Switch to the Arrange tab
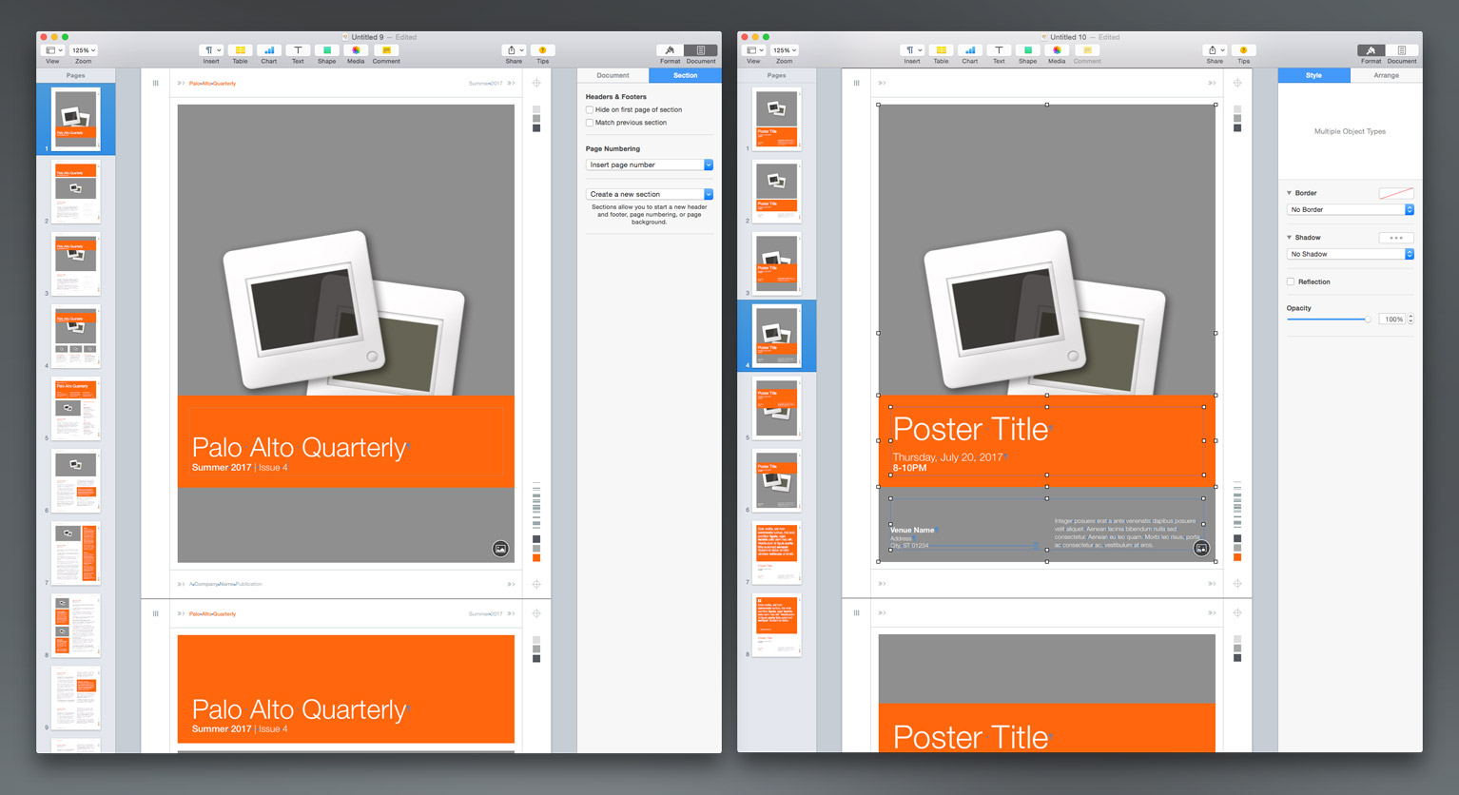 tap(1386, 75)
